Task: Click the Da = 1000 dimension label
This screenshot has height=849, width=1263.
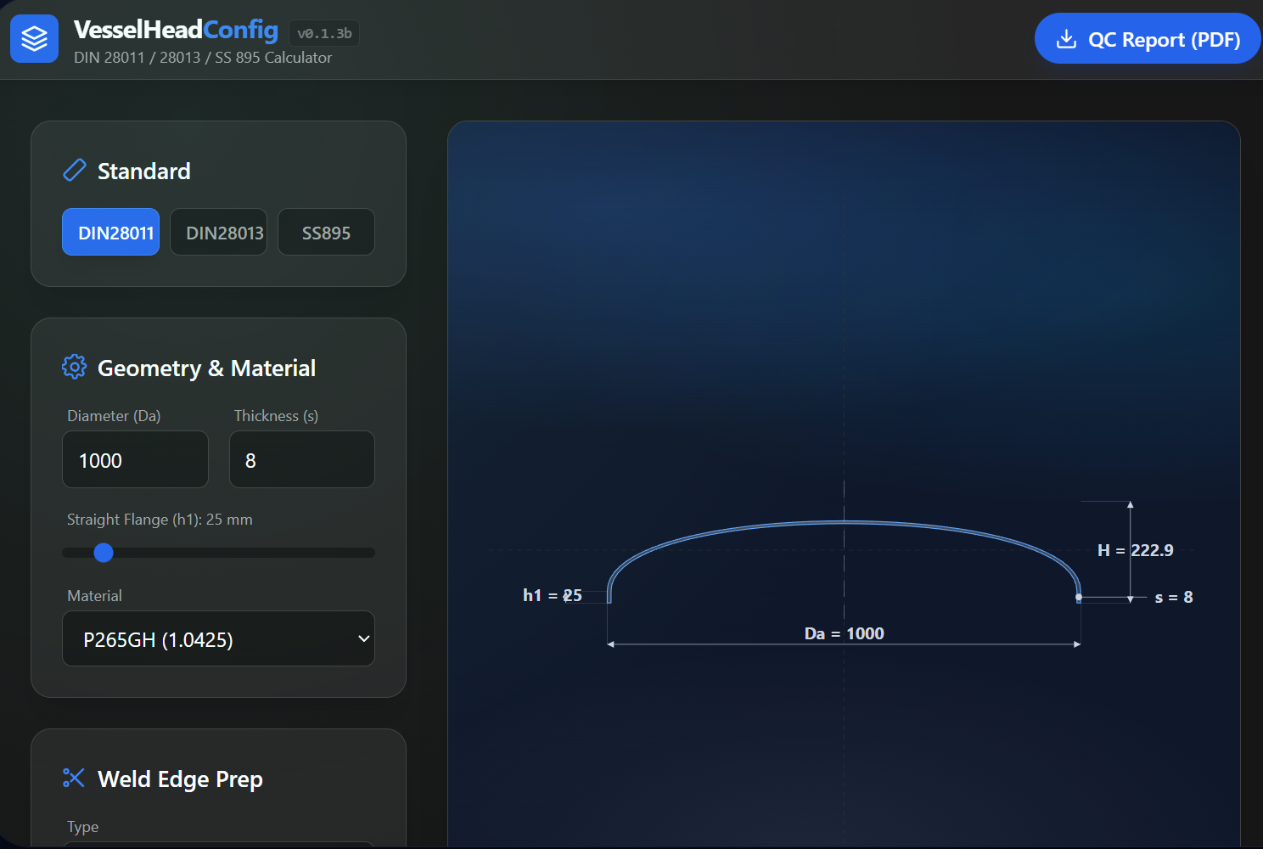Action: pos(844,633)
